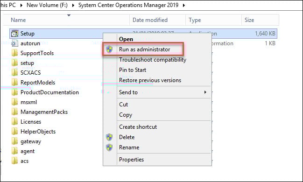Select the HelperObjects folder name

click(x=38, y=132)
